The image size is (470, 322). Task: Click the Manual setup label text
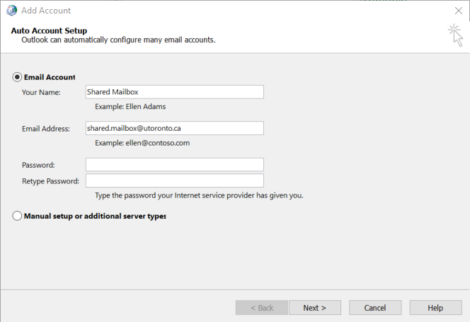[95, 216]
